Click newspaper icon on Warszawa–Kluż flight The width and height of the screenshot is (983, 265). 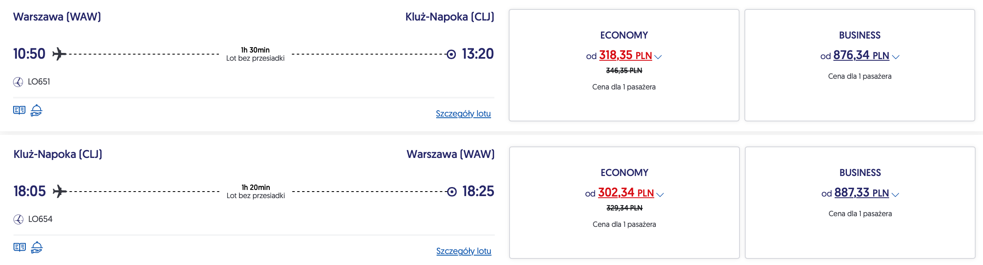click(19, 110)
